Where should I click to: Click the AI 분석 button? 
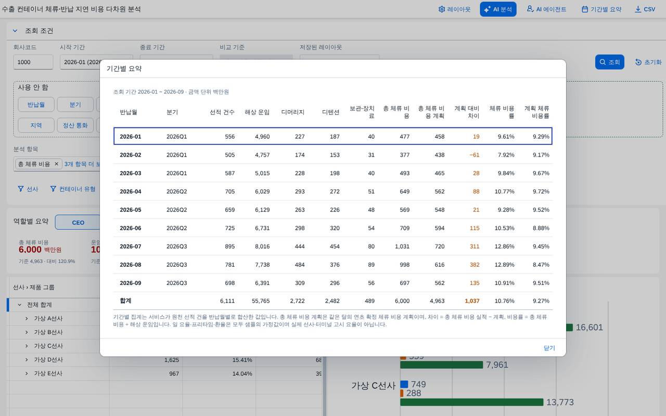pyautogui.click(x=498, y=9)
